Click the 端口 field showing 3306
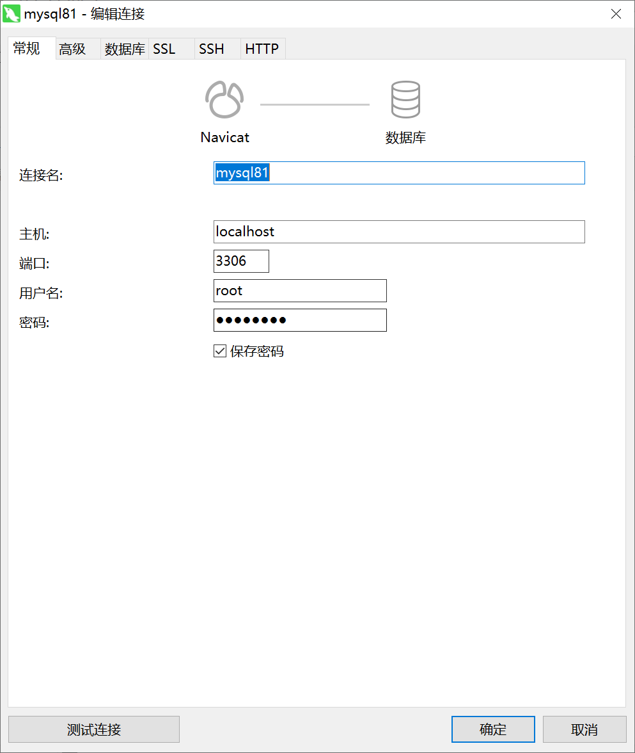This screenshot has width=635, height=753. click(x=241, y=261)
